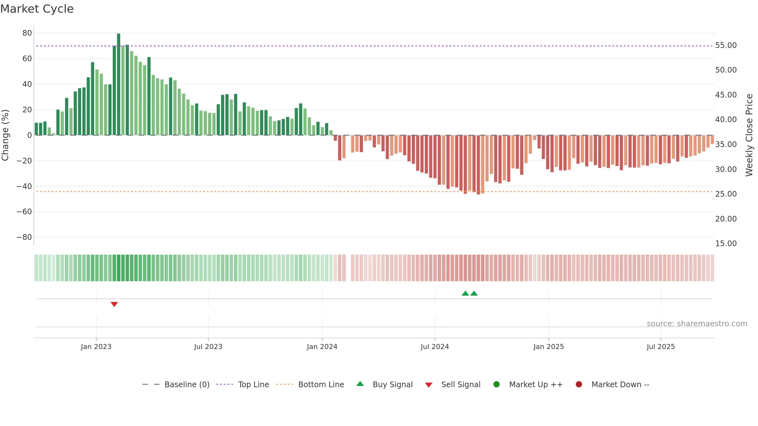Viewport: 758px width, 426px height.
Task: Click the Market Cycle chart title
Action: tap(37, 9)
